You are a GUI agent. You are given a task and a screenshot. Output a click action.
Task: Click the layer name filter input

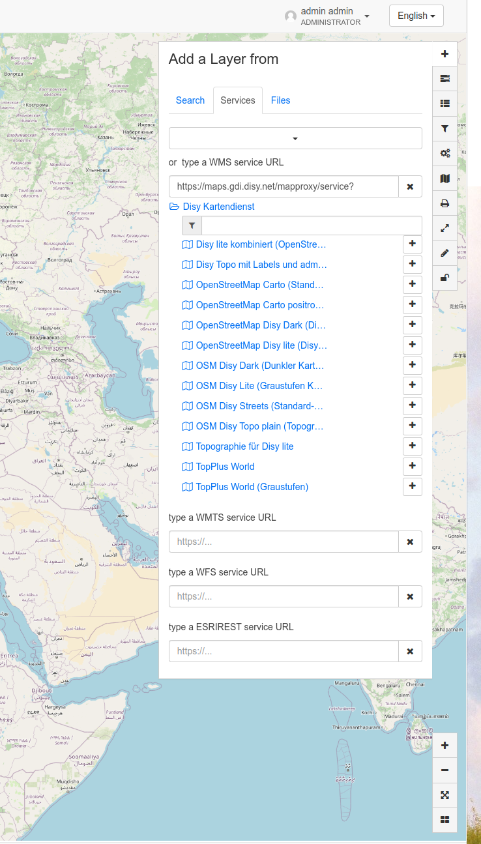[312, 226]
